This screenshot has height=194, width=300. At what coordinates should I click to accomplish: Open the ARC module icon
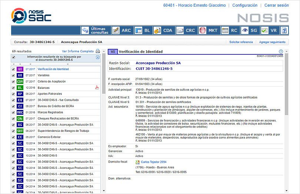coord(116,30)
